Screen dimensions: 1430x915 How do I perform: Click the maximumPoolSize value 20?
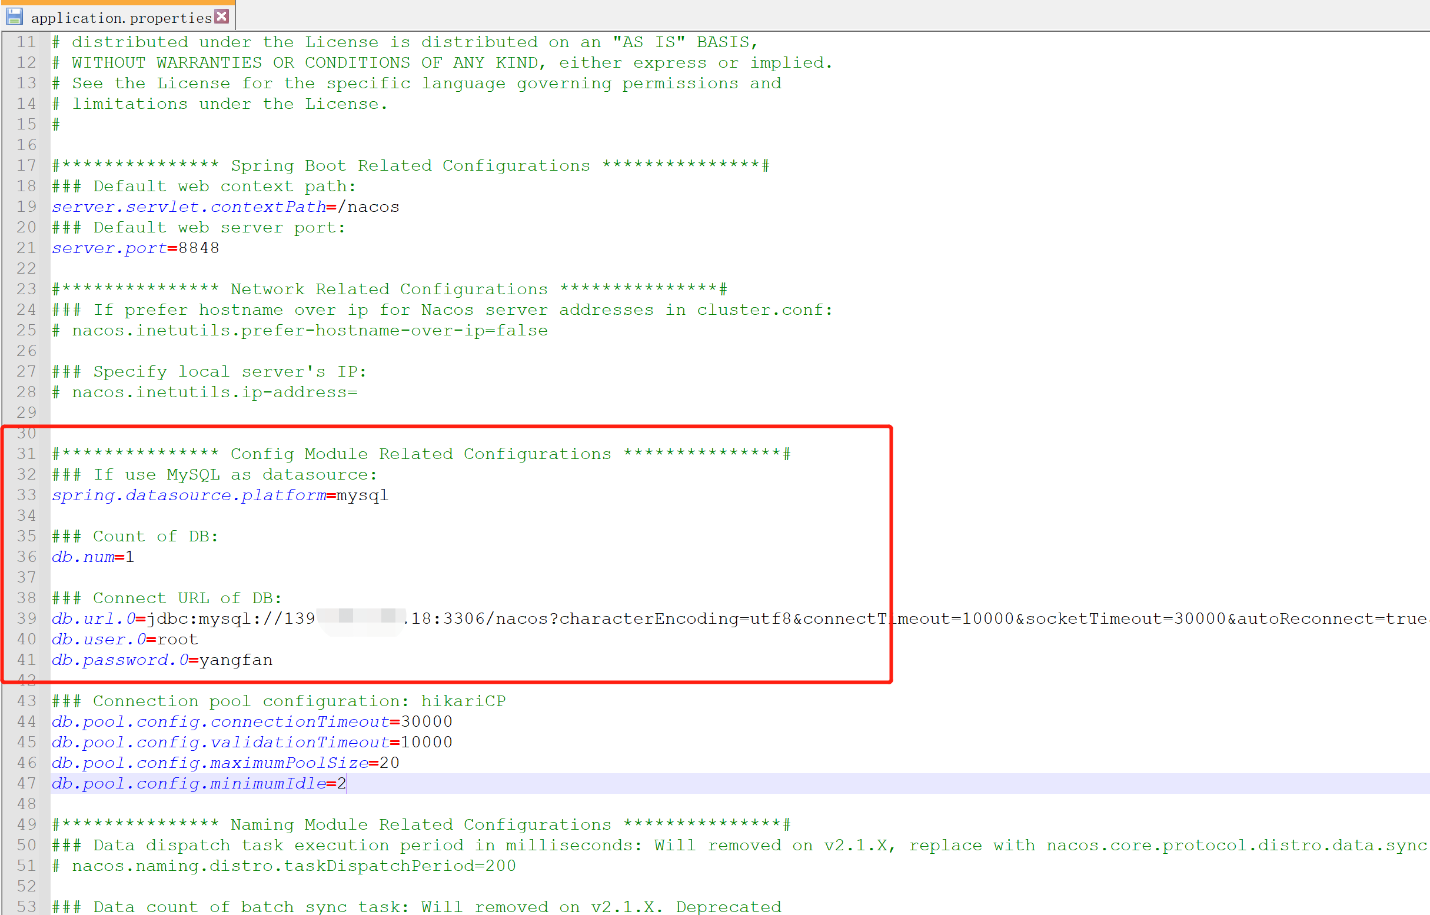(x=389, y=763)
